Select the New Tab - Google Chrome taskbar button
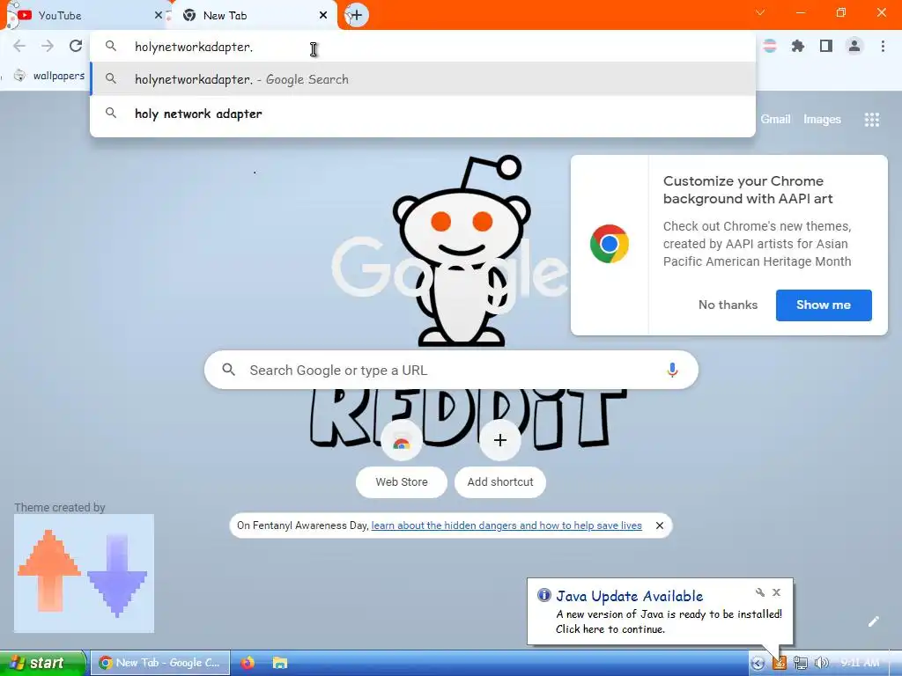This screenshot has width=902, height=676. 160,663
